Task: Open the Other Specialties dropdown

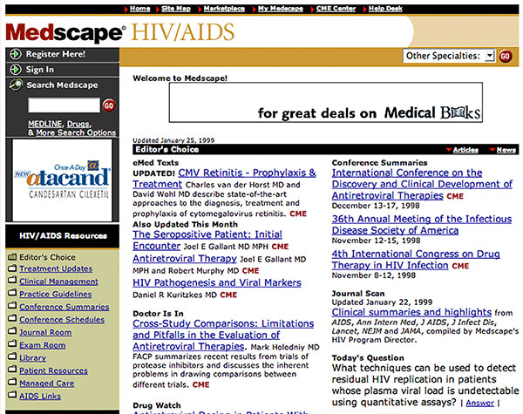Action: [449, 56]
